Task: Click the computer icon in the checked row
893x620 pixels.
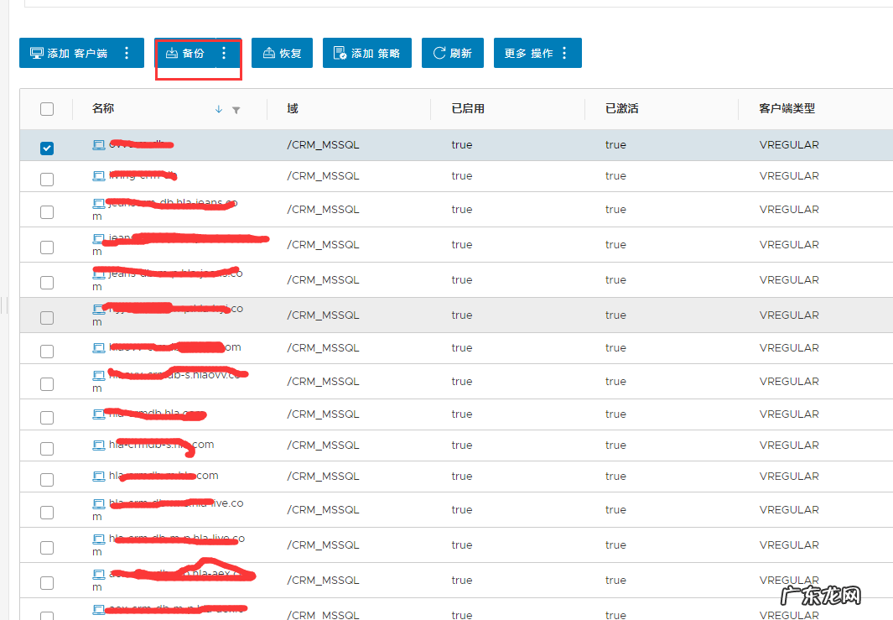Action: click(x=99, y=145)
